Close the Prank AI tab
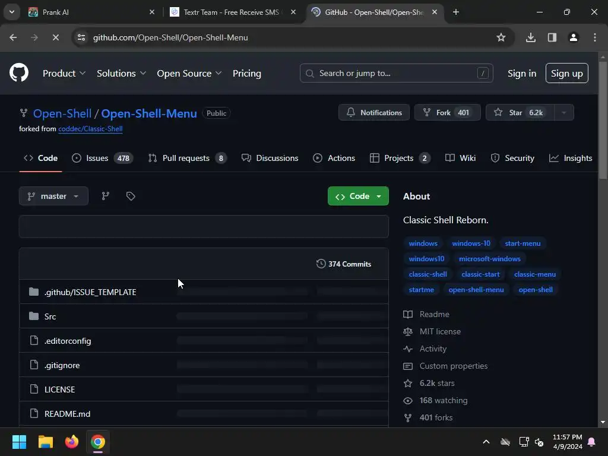 (x=152, y=12)
